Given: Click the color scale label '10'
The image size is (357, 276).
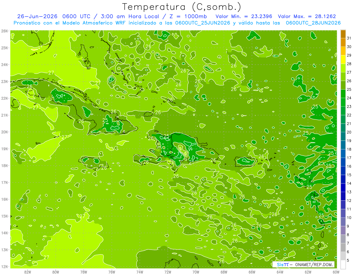Looking at the screenshot, I should [x=349, y=218].
